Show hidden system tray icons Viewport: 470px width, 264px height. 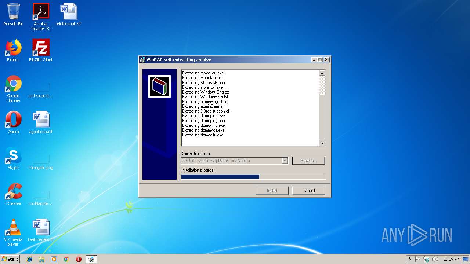(409, 259)
